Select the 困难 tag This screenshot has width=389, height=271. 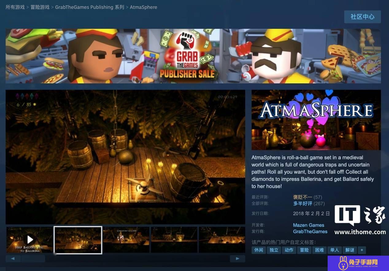click(x=319, y=250)
